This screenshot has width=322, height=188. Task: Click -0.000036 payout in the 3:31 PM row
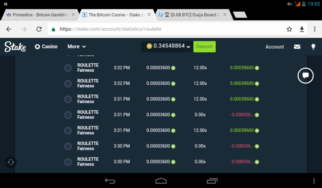point(242,115)
